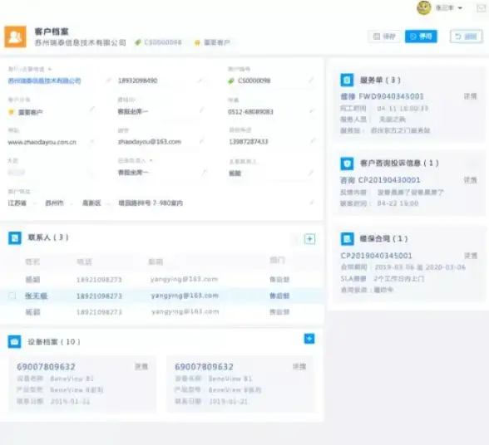Screen dimensions: 489x445
Task: Edit pencil for first 客服坐席一 field
Action: (201, 110)
